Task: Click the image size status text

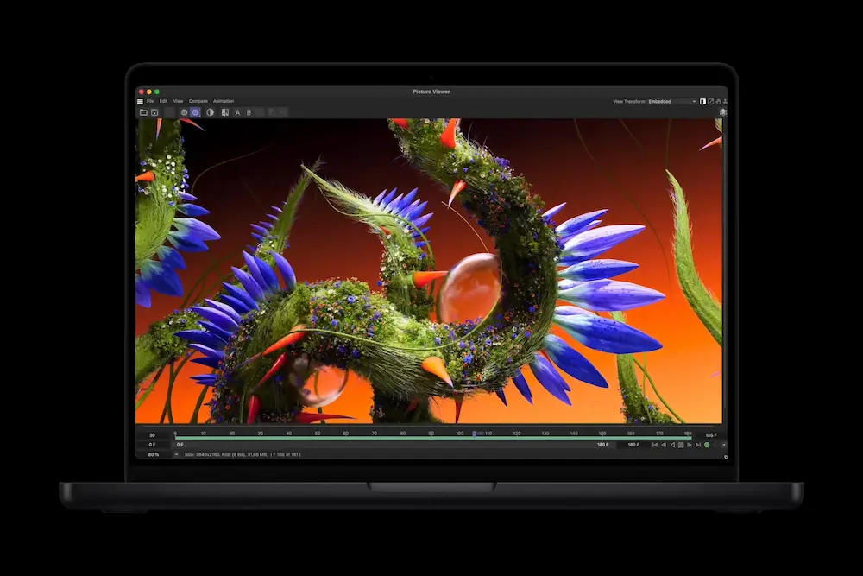Action: 243,454
